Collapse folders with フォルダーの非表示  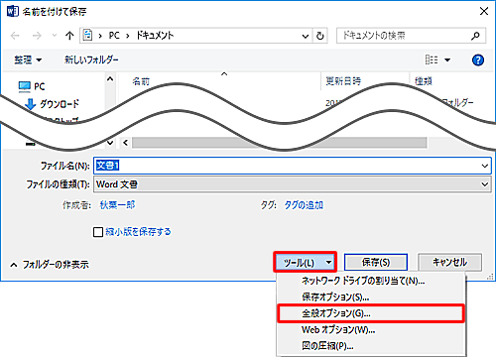(x=50, y=265)
